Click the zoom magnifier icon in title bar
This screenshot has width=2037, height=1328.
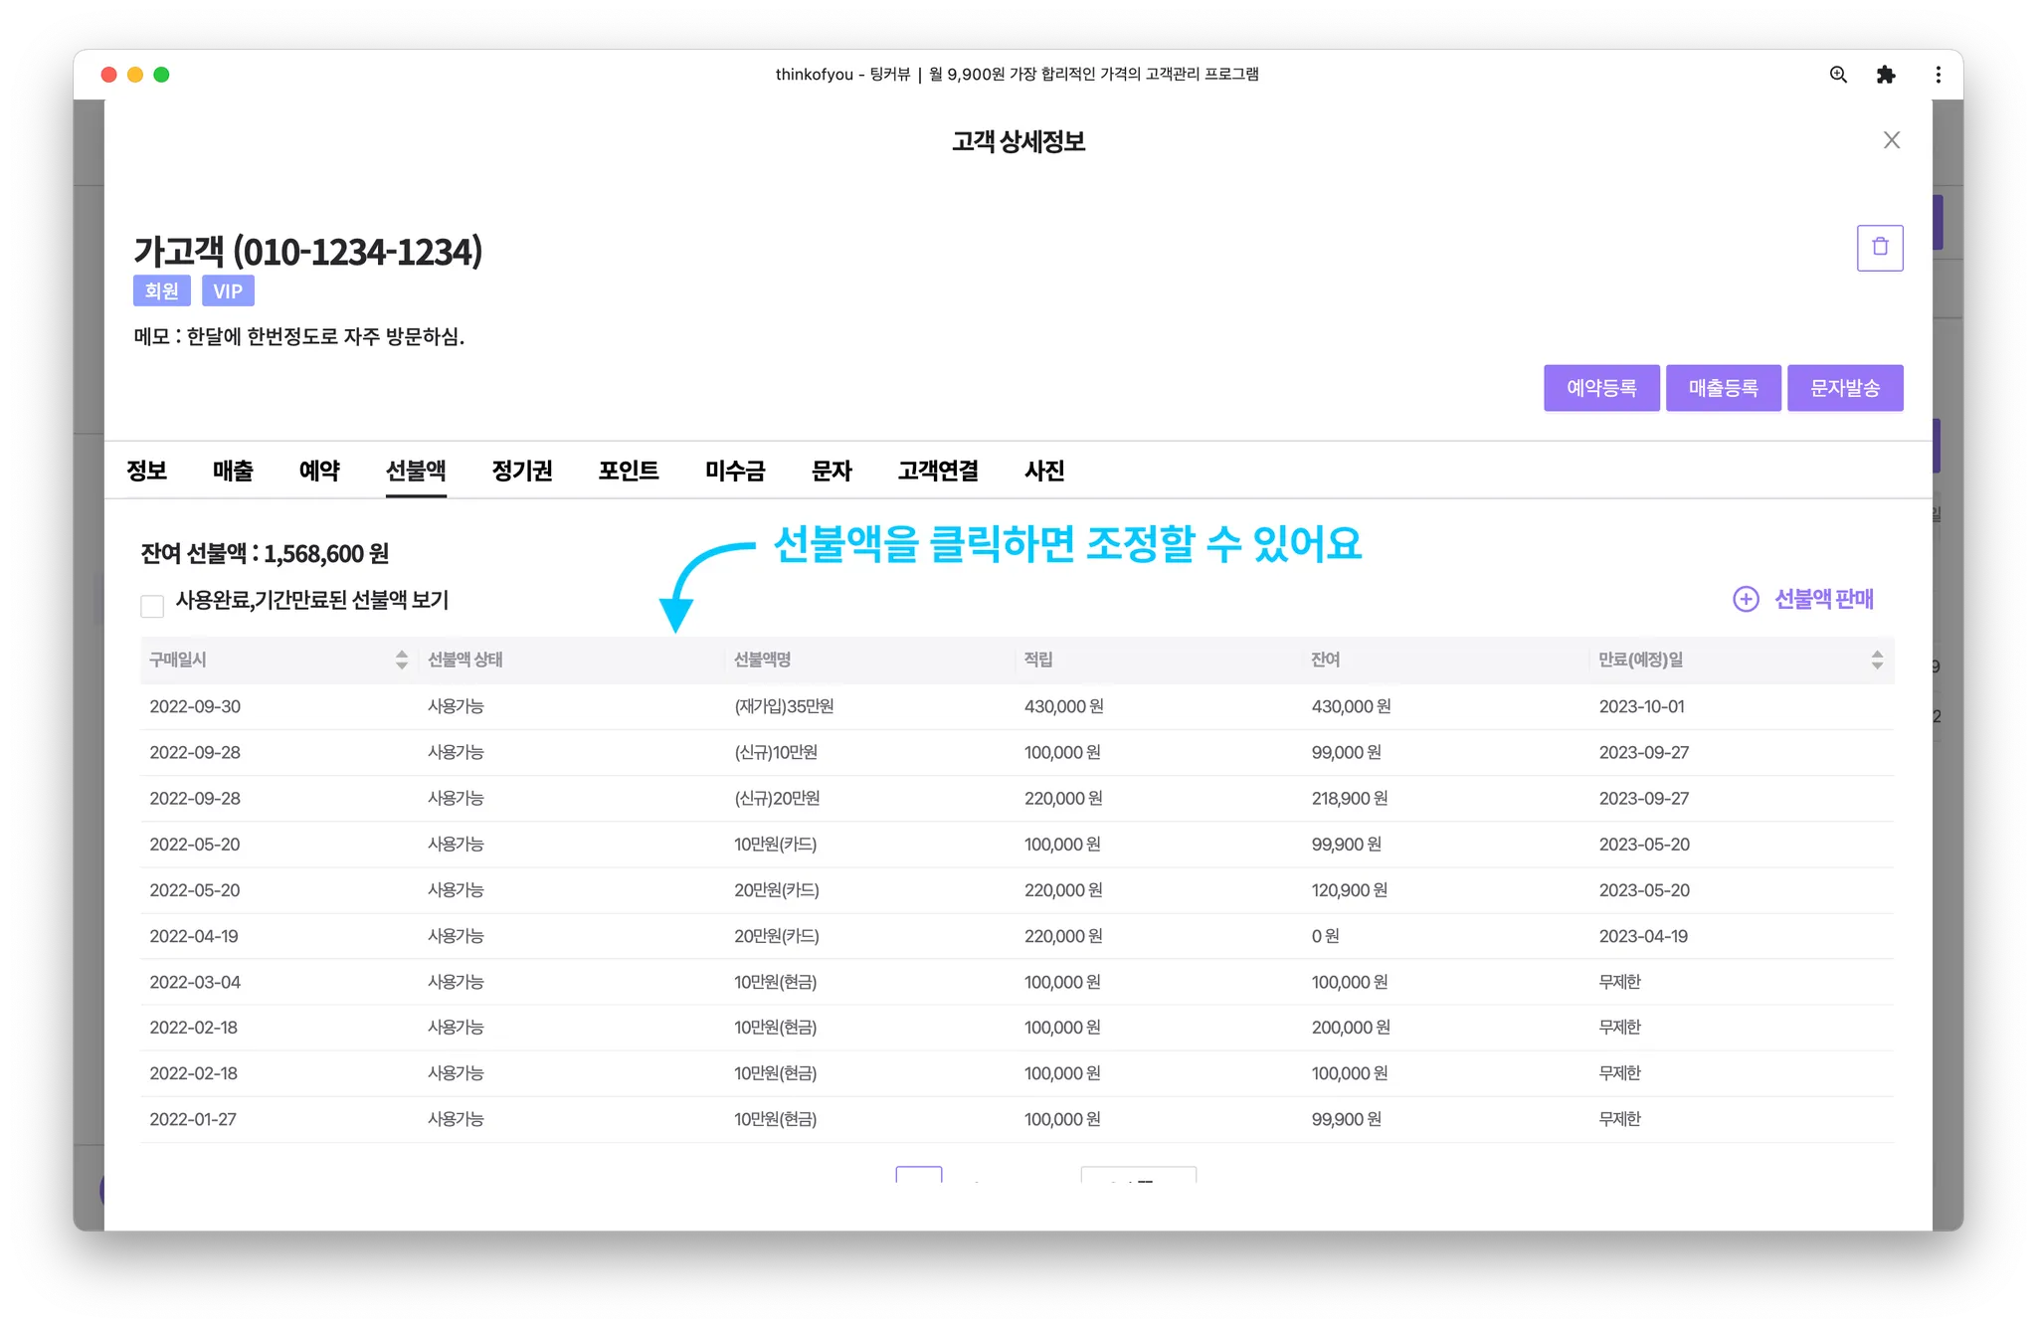(1838, 75)
